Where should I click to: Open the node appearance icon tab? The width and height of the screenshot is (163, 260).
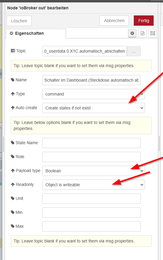coord(152,33)
